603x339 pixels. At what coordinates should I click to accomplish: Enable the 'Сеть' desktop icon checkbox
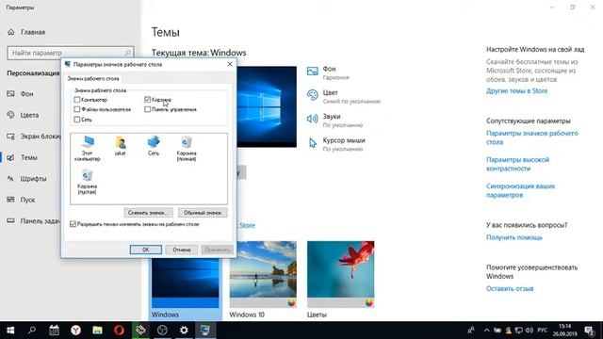click(x=77, y=120)
